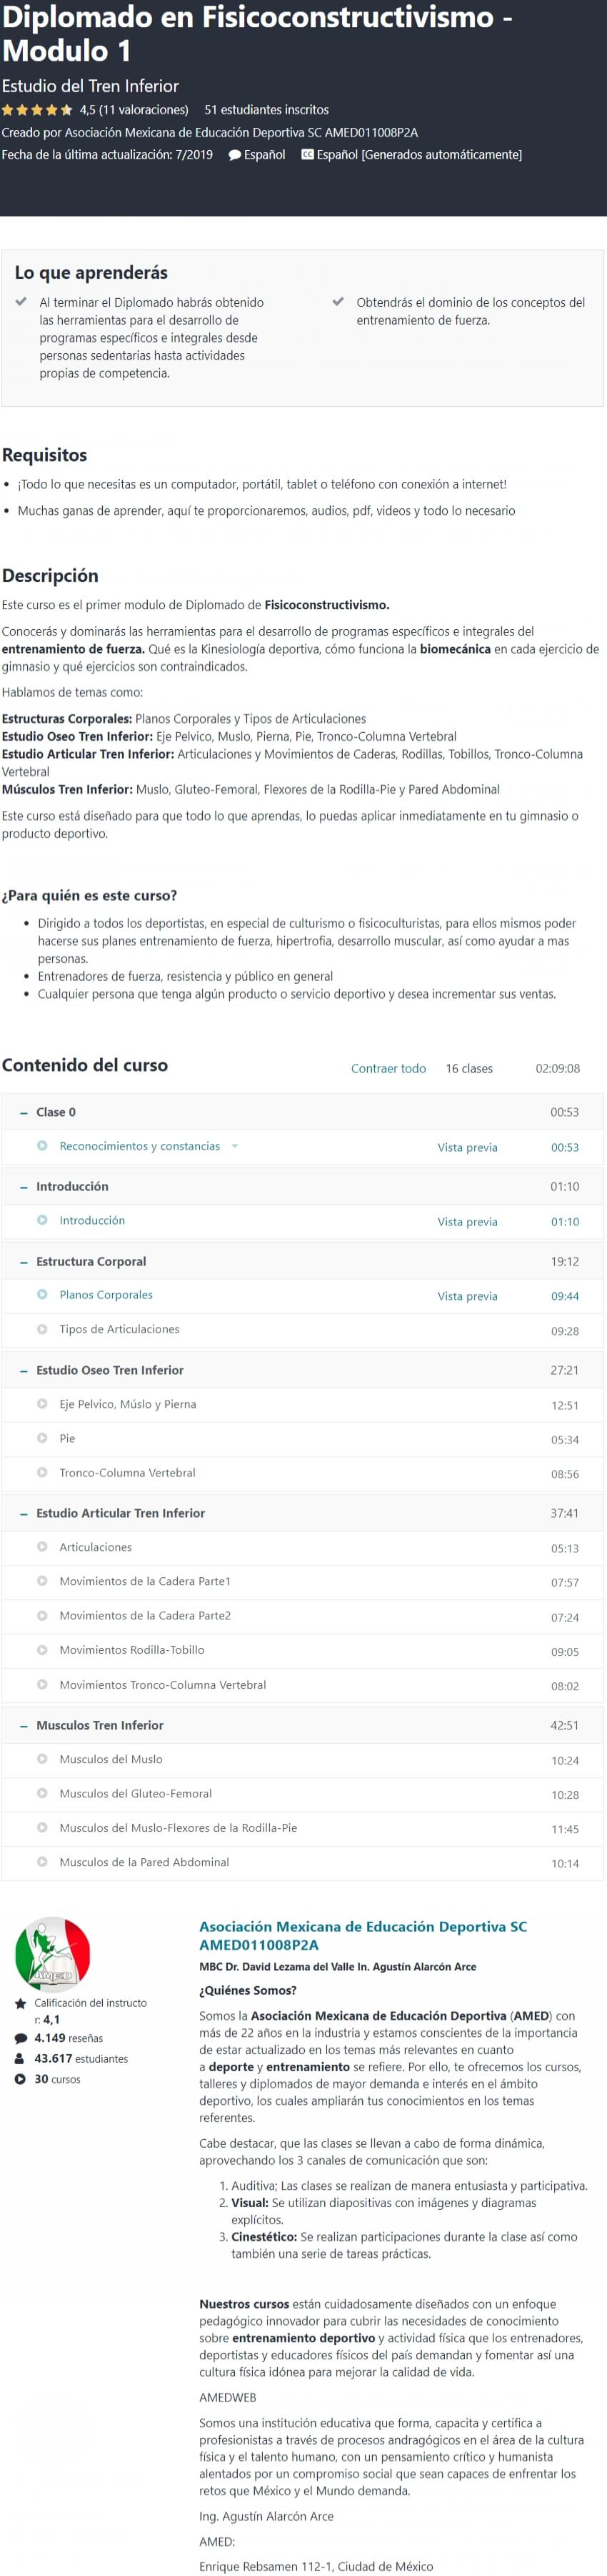Click the star icon beside Calificación del instructor

point(20,2004)
